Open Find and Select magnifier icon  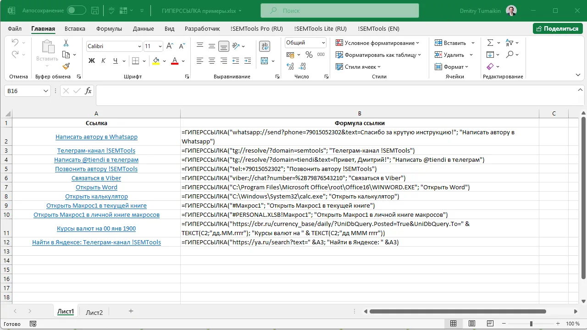pyautogui.click(x=510, y=55)
